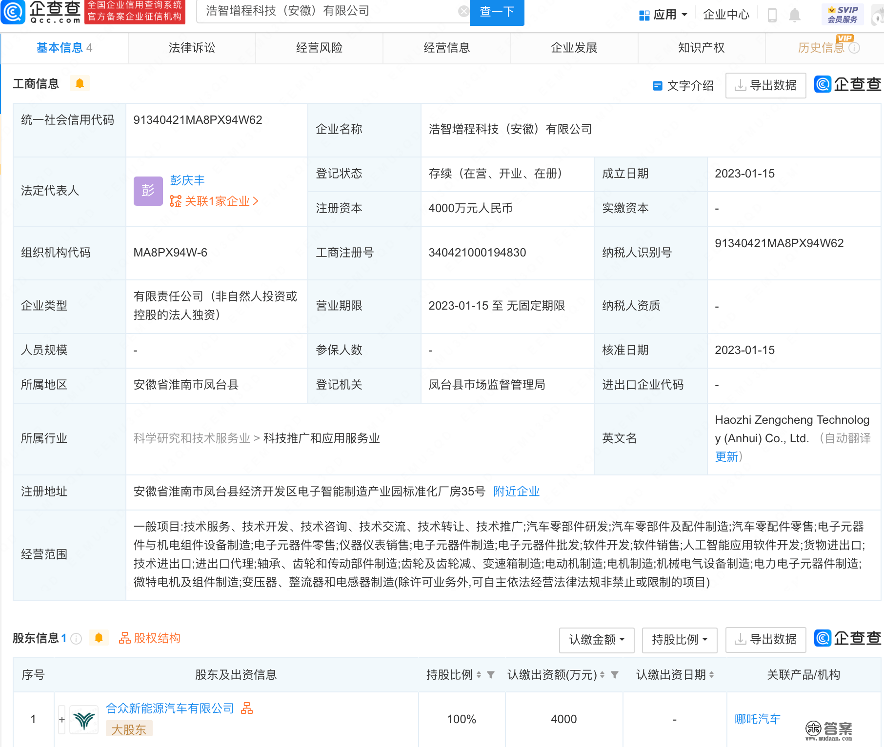Open the notifications bell in header
Image resolution: width=884 pixels, height=747 pixels.
[795, 15]
